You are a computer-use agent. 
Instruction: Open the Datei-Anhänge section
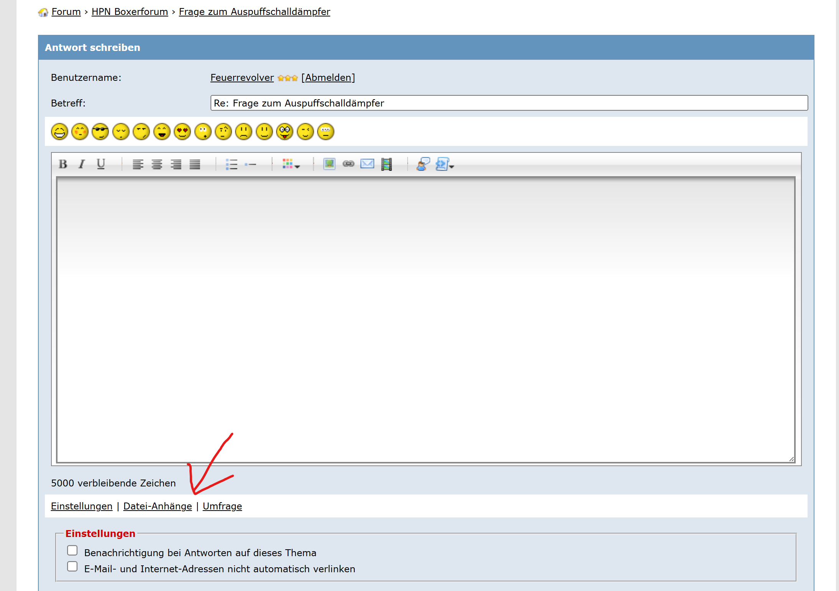157,506
